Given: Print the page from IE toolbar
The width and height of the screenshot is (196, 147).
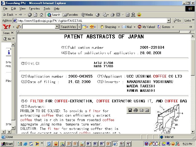Looking at the screenshot, I should (x=112, y=15).
